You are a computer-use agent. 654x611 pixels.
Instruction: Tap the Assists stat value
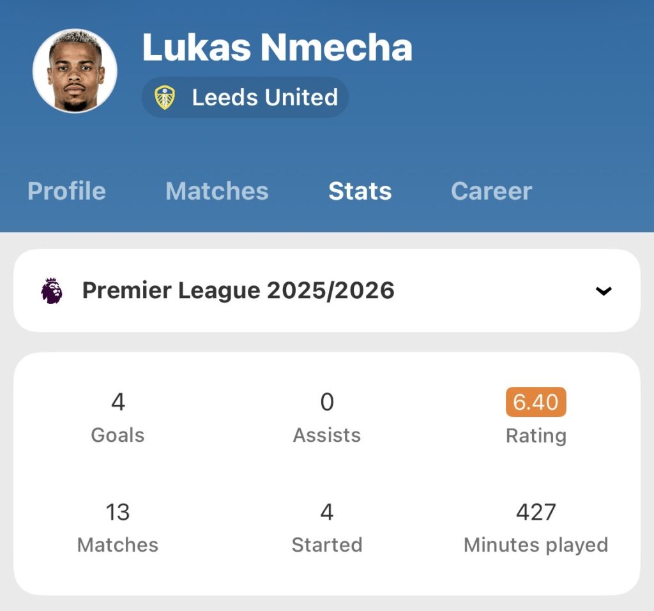pyautogui.click(x=327, y=402)
